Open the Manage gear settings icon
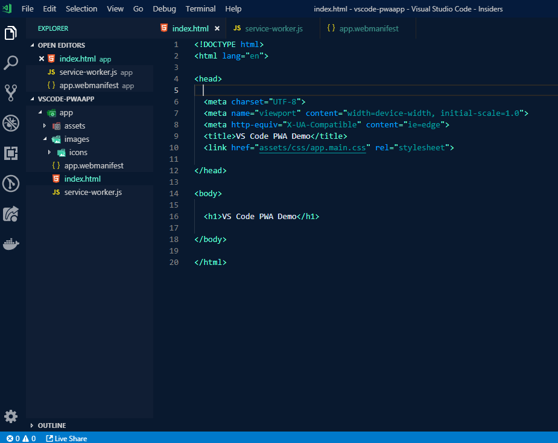558x443 pixels. 11,416
